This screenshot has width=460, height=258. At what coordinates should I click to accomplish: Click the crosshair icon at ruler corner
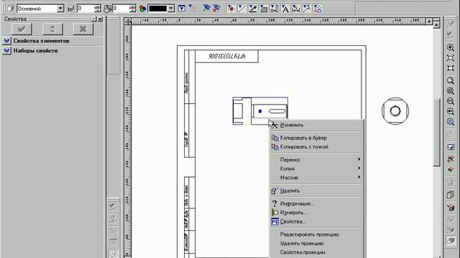pos(128,21)
